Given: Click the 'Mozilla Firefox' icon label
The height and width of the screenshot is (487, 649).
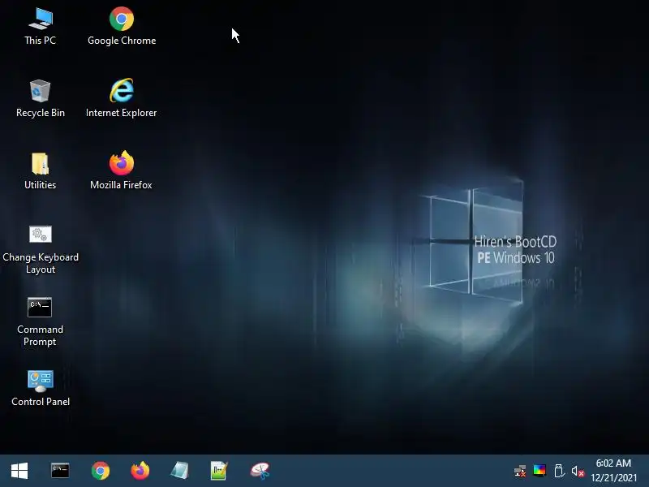Looking at the screenshot, I should coord(121,185).
